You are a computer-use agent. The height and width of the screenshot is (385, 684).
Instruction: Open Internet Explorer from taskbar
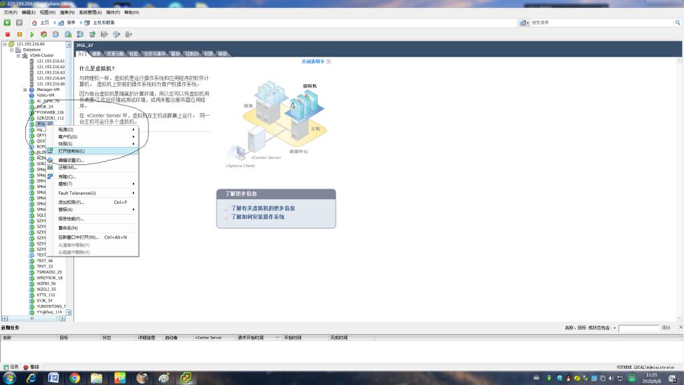(31, 378)
